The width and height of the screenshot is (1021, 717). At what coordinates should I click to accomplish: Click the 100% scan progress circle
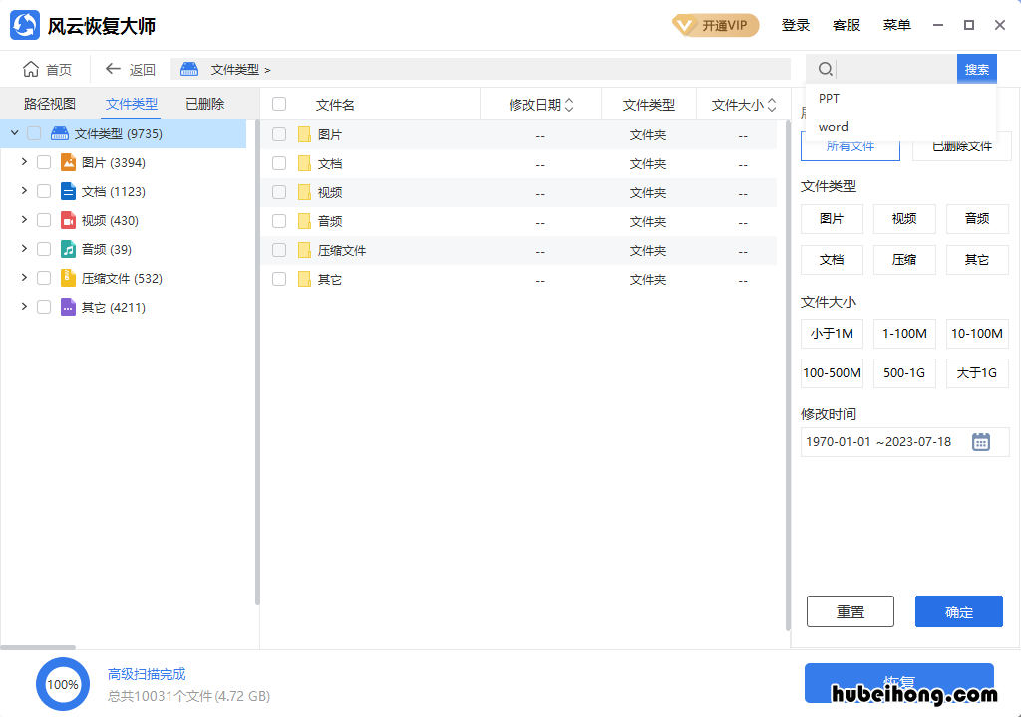[x=63, y=684]
